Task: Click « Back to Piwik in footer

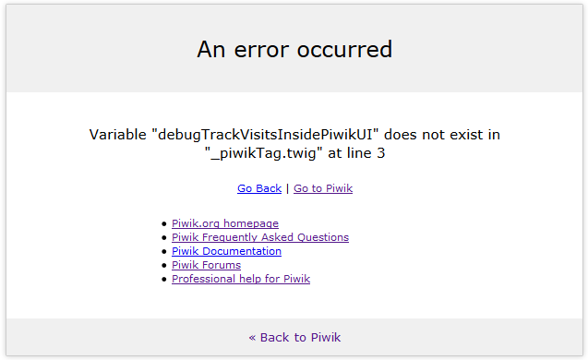Action: click(294, 338)
